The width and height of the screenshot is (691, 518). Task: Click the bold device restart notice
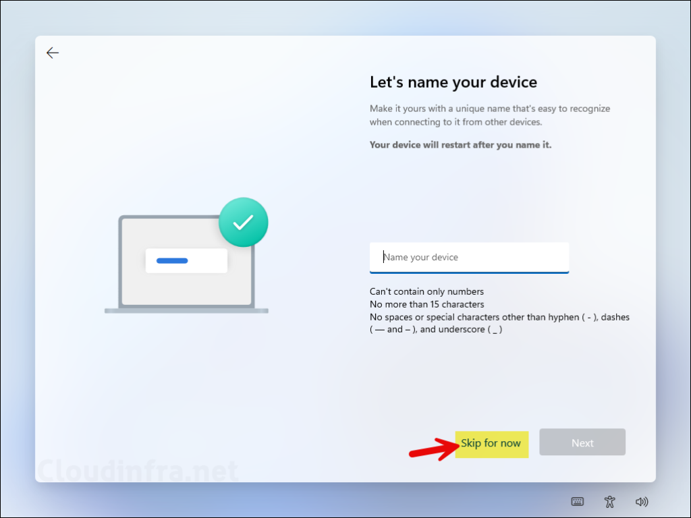click(x=460, y=144)
